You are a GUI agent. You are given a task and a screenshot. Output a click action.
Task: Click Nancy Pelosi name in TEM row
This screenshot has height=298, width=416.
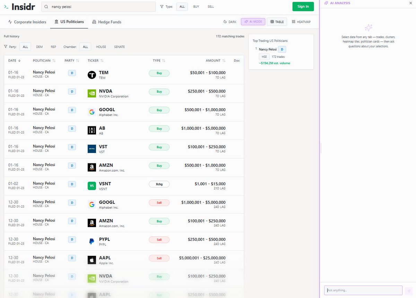pos(44,72)
